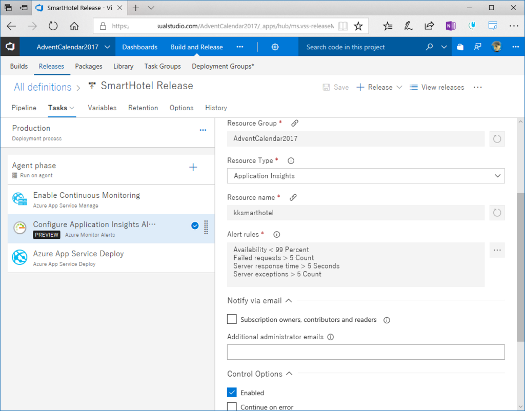Open the History tab

tap(216, 108)
